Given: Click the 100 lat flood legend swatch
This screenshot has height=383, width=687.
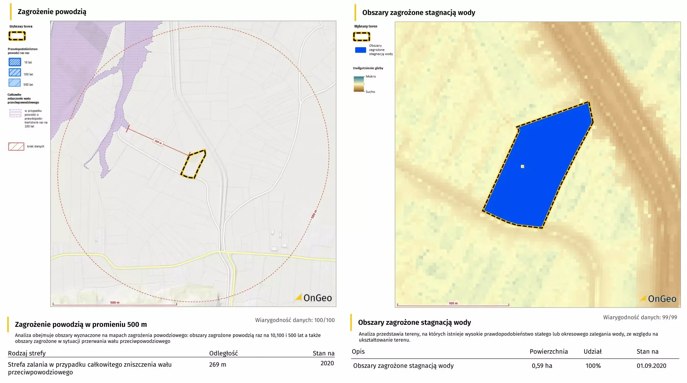Looking at the screenshot, I should [x=15, y=73].
